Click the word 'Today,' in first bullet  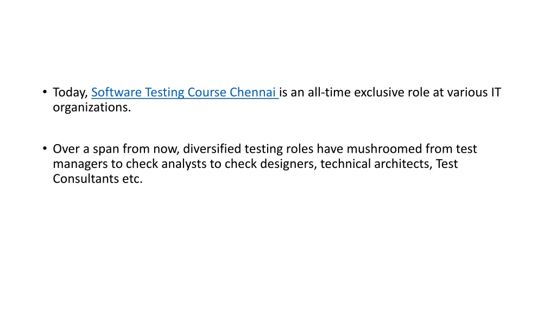pyautogui.click(x=70, y=93)
